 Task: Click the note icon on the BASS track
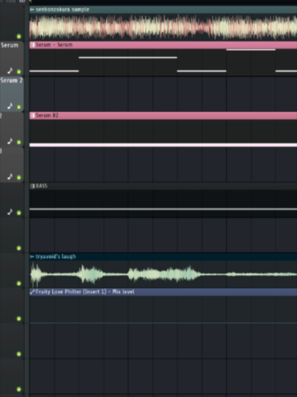10,212
